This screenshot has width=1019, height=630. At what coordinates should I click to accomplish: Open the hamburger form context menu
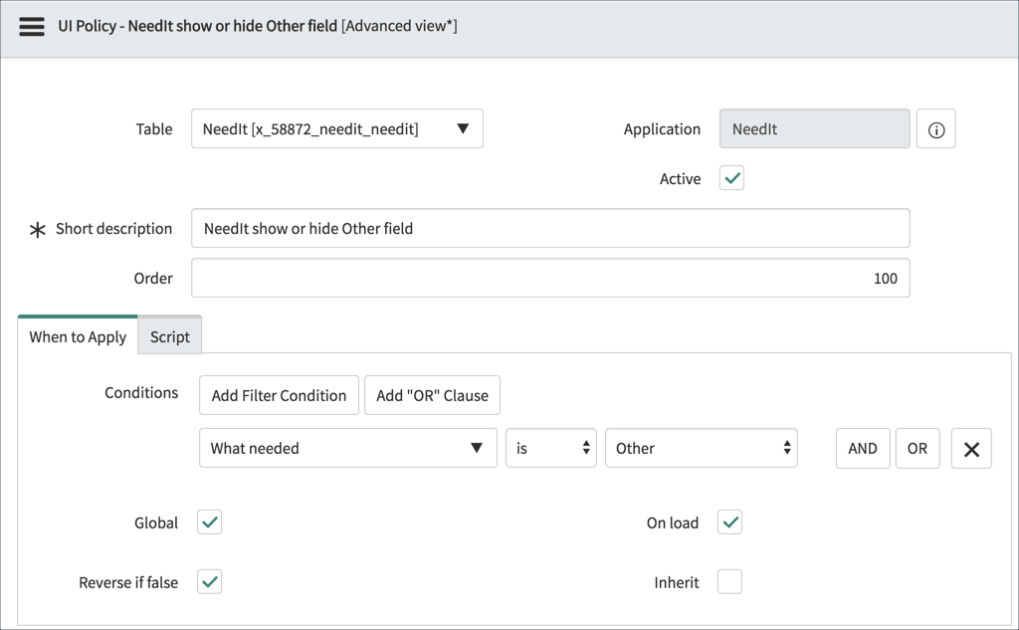[x=31, y=27]
